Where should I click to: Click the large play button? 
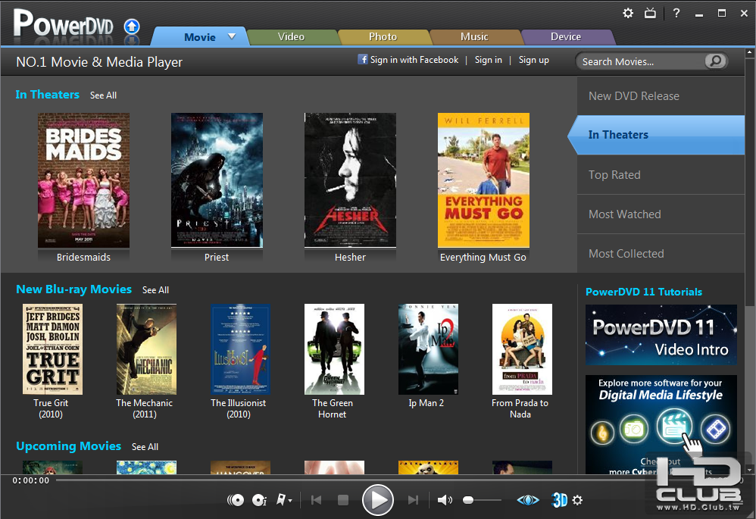click(378, 500)
